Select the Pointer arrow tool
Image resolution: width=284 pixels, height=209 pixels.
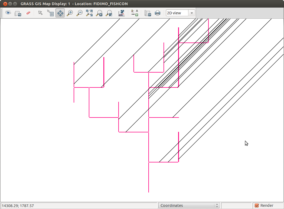coord(40,13)
